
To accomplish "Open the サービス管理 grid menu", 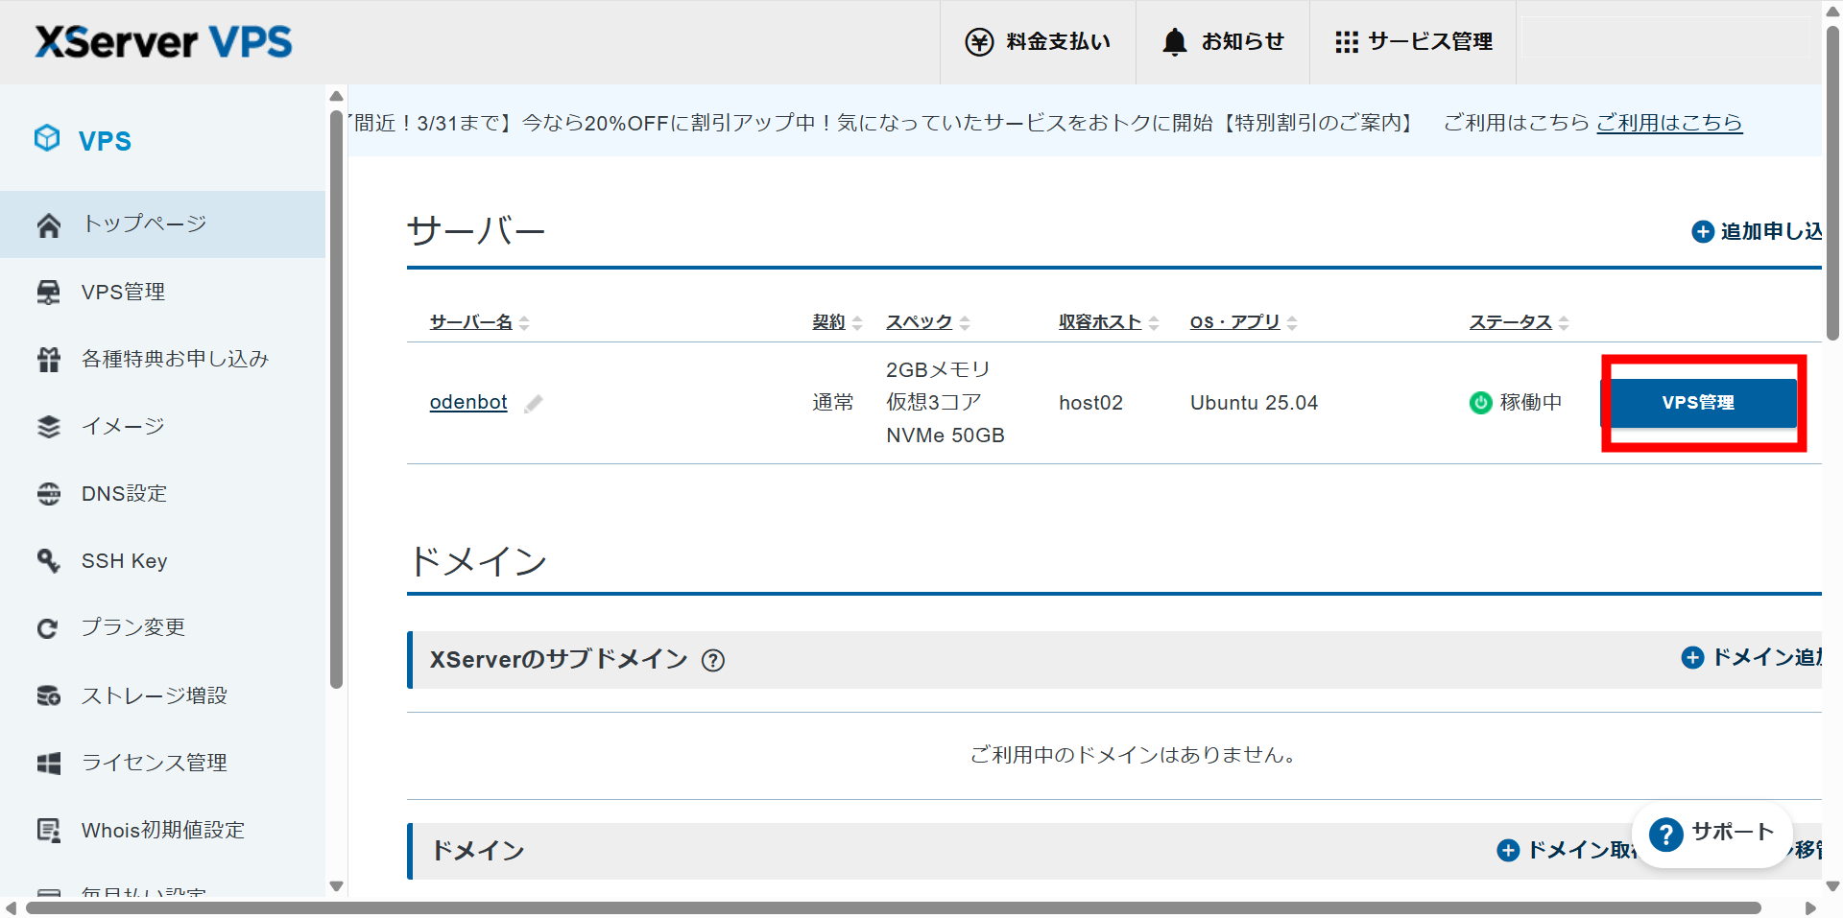I will tap(1413, 42).
